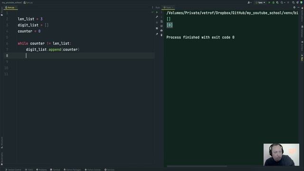Image resolution: width=304 pixels, height=171 pixels.
Task: Click the func.py breadcrumb in navigation bar
Action: (x=28, y=2)
